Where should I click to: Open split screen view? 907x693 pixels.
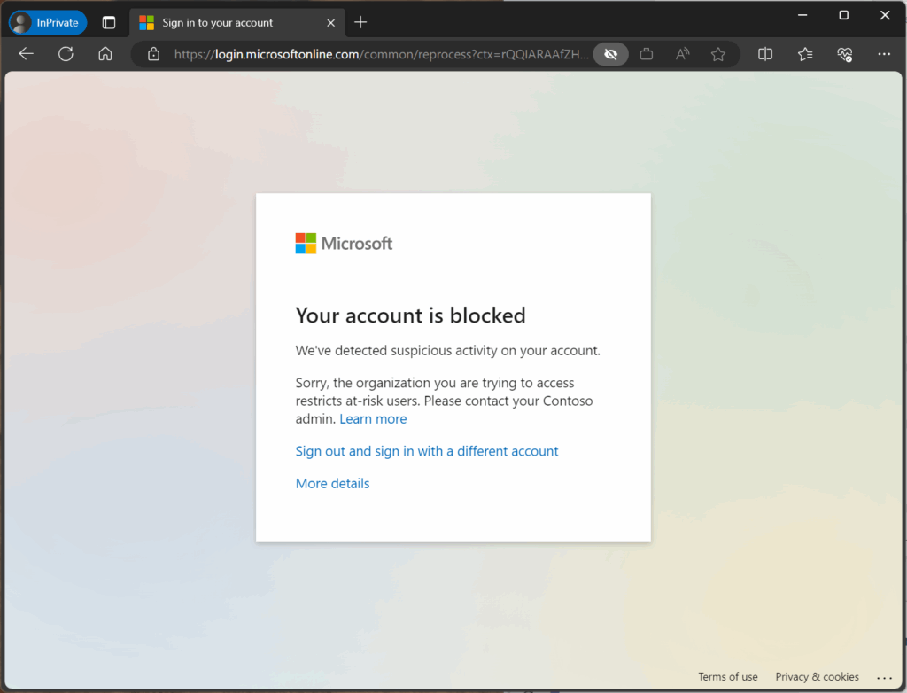[x=764, y=54]
